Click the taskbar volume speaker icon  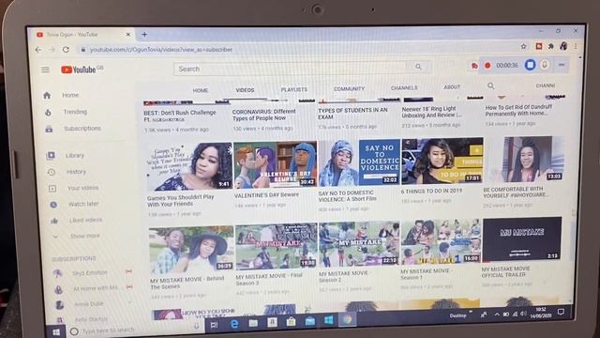click(x=523, y=314)
